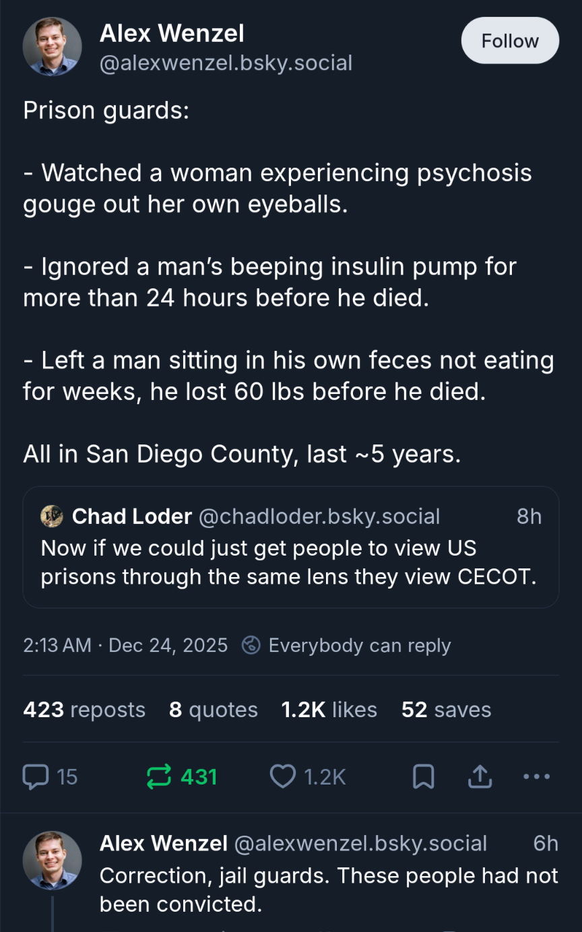Image resolution: width=582 pixels, height=932 pixels.
Task: Open "Everybody can reply" settings icon
Action: pos(251,645)
